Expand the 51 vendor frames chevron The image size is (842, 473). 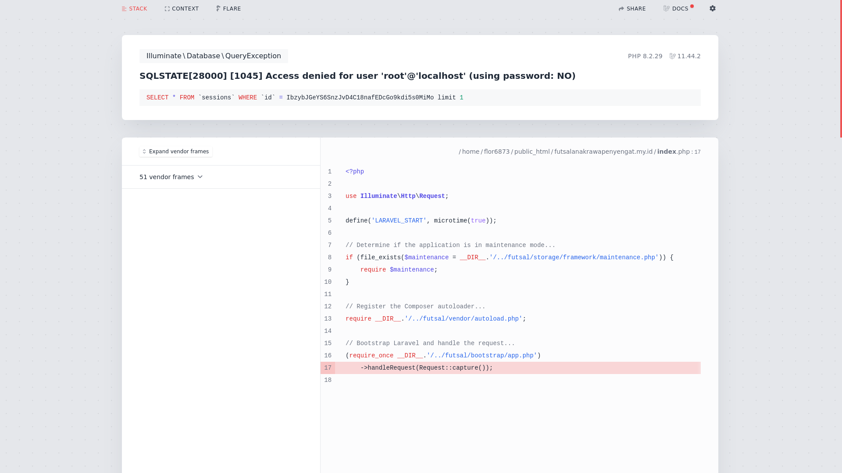(x=200, y=177)
